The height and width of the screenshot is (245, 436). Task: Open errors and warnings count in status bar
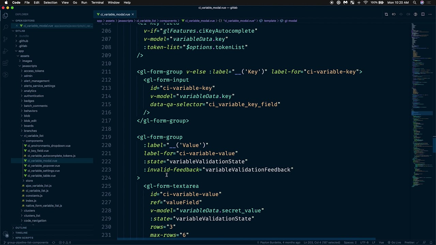65,243
